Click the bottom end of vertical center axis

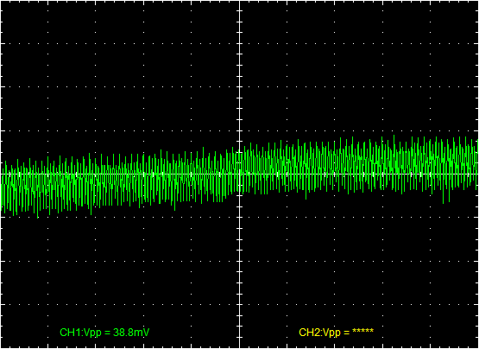click(x=240, y=347)
